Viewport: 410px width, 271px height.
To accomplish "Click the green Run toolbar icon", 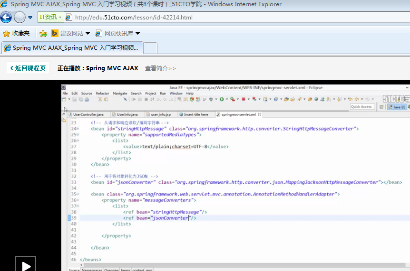I will coord(222,99).
